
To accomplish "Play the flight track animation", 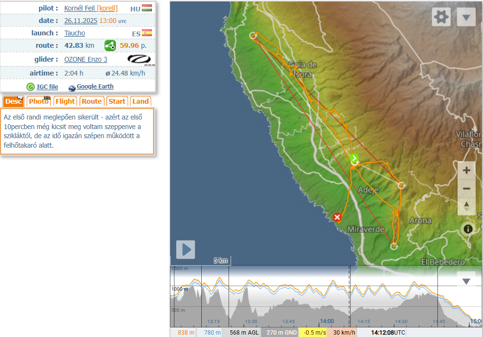I will pos(185,249).
